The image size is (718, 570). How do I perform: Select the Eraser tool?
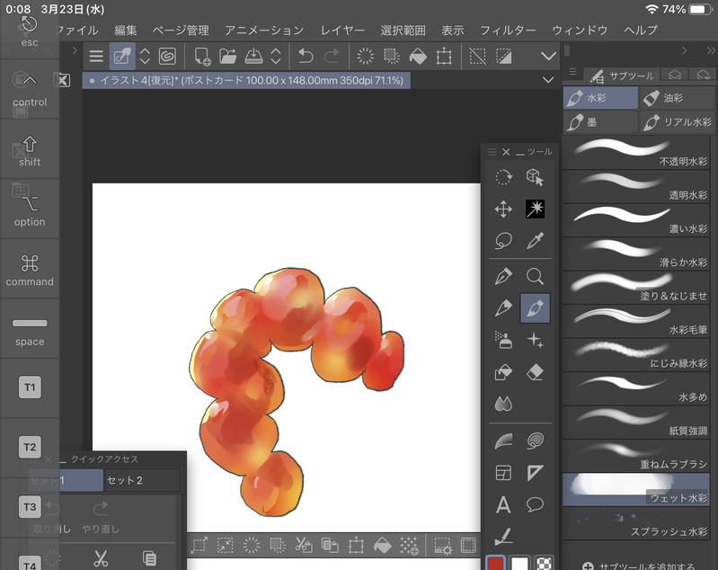(x=535, y=372)
